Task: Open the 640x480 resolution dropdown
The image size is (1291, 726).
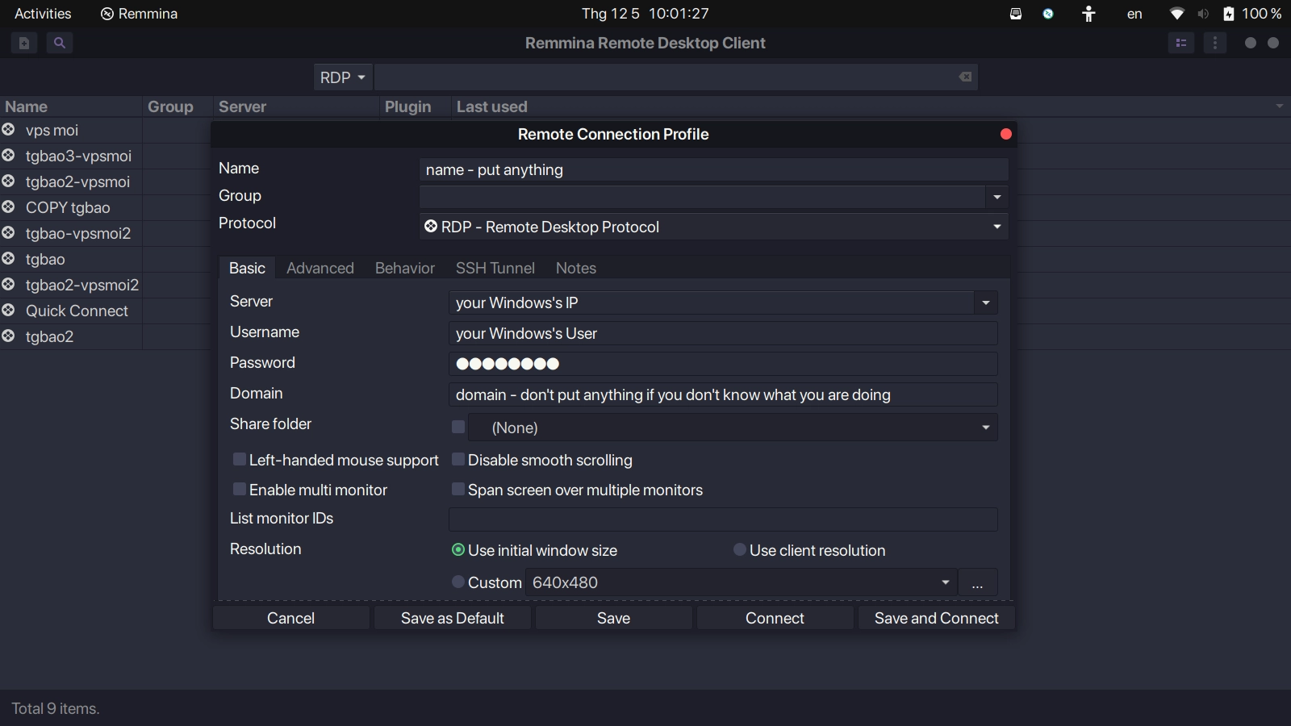Action: (x=742, y=582)
